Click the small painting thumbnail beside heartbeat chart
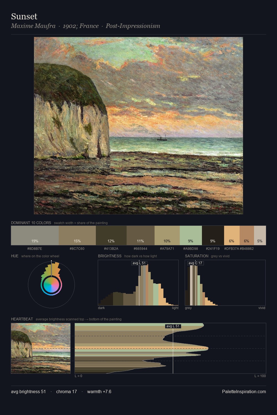Screen dimensions: 277x415 click(x=41, y=348)
